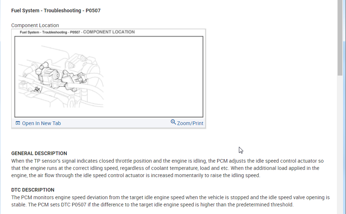Screen dimensions: 346x214
Task: Click the word P0507 in the DTC description text
Action: pyautogui.click(x=79, y=205)
